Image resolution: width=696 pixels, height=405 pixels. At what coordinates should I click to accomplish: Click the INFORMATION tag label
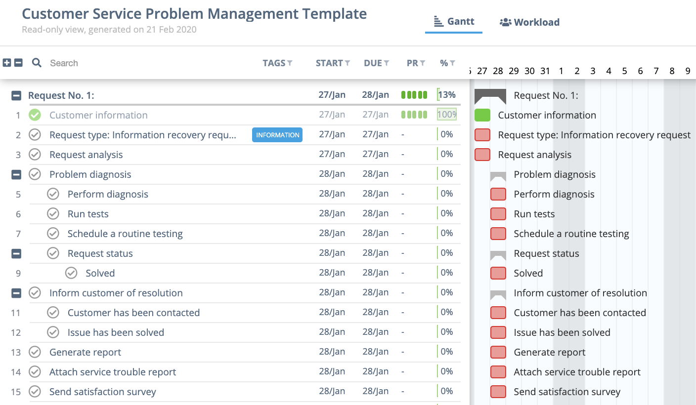[x=277, y=134]
